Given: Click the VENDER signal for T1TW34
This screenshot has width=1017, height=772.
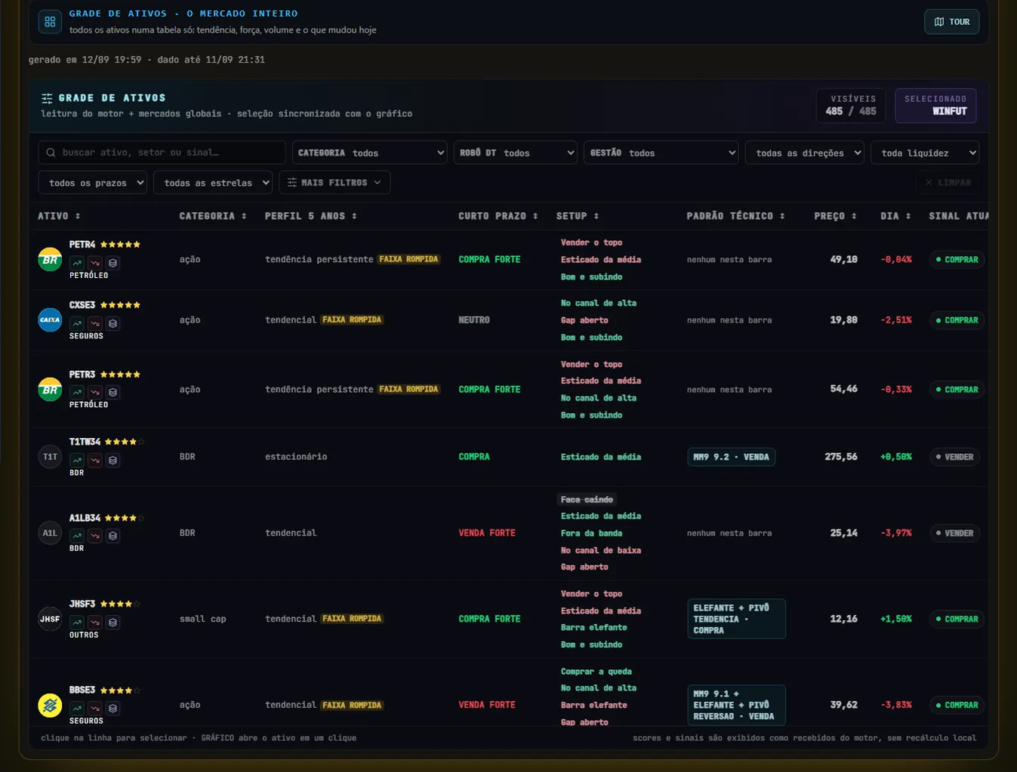Looking at the screenshot, I should (x=954, y=457).
